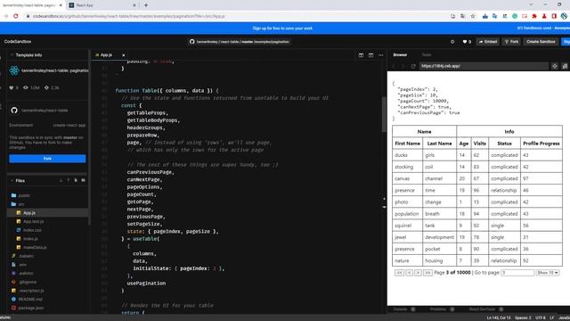570x321 pixels.
Task: Click the editor split view icon
Action: [361, 55]
